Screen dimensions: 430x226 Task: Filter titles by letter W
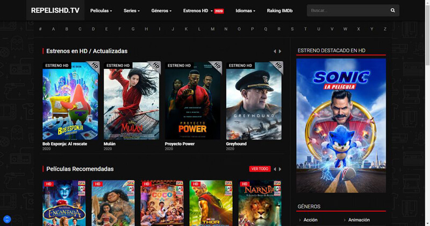point(345,29)
